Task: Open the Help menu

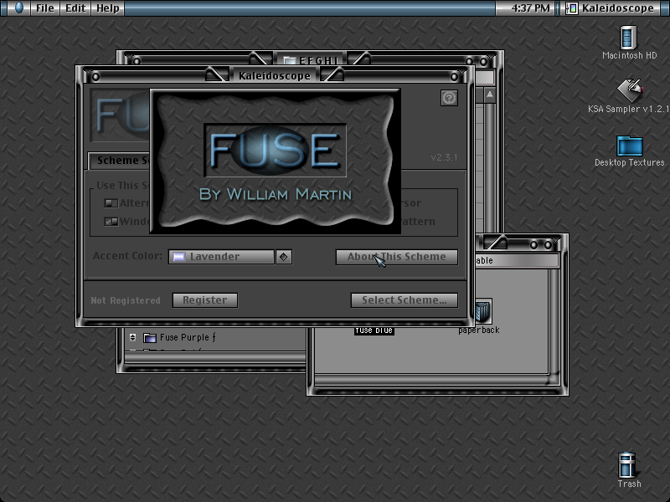Action: pos(108,8)
